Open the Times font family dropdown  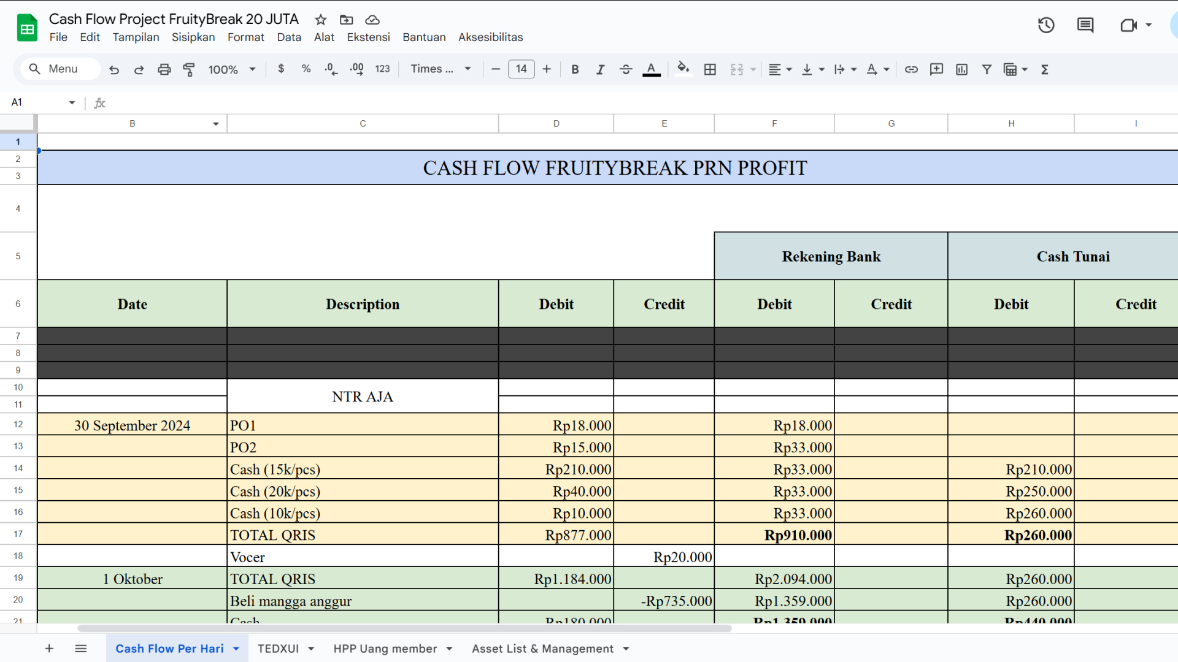click(441, 69)
